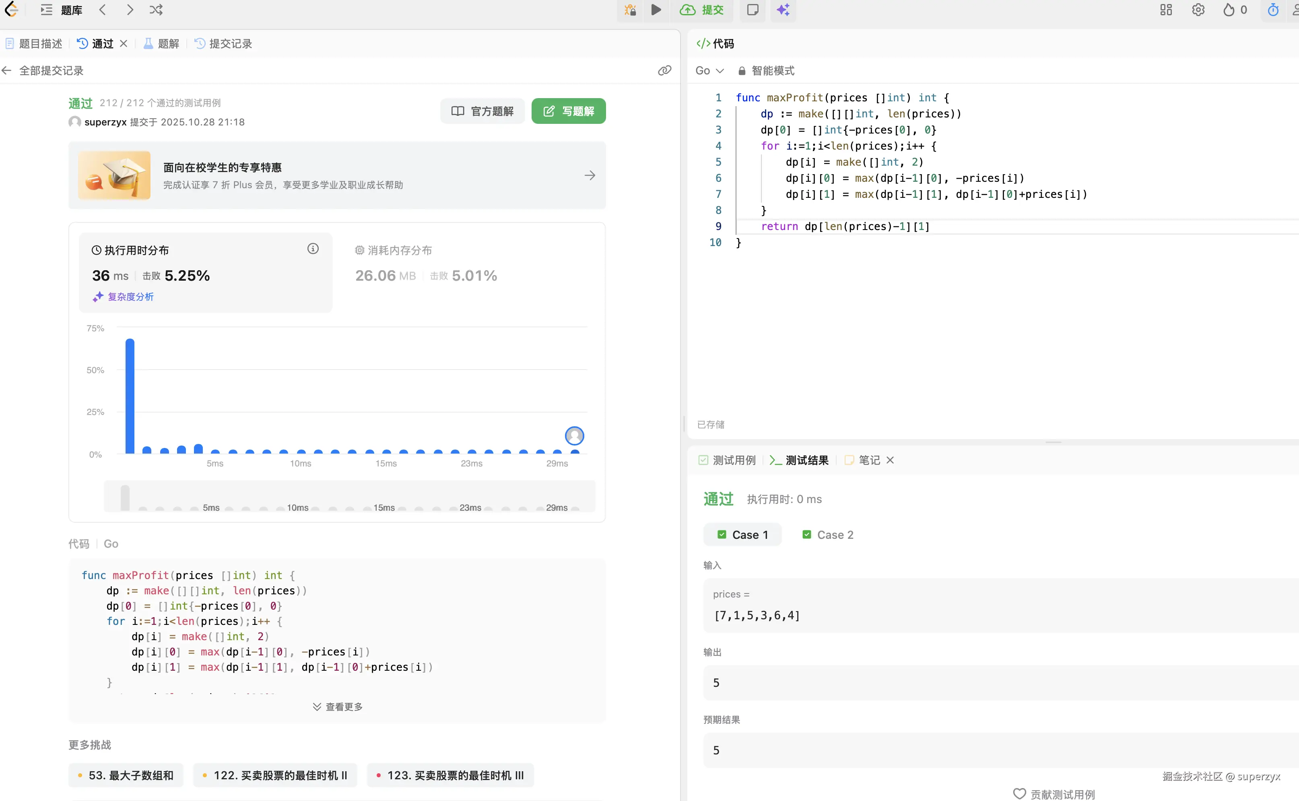Click the green 写题解 button

(568, 111)
